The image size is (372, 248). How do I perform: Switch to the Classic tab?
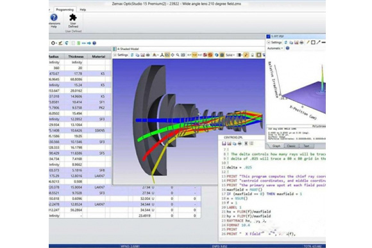pos(291,146)
